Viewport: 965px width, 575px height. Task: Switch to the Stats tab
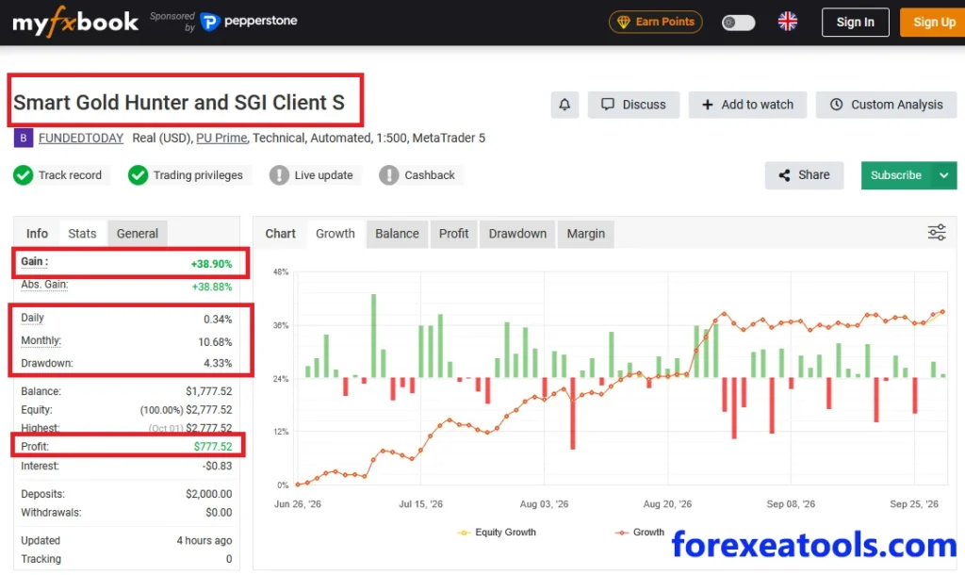[82, 234]
